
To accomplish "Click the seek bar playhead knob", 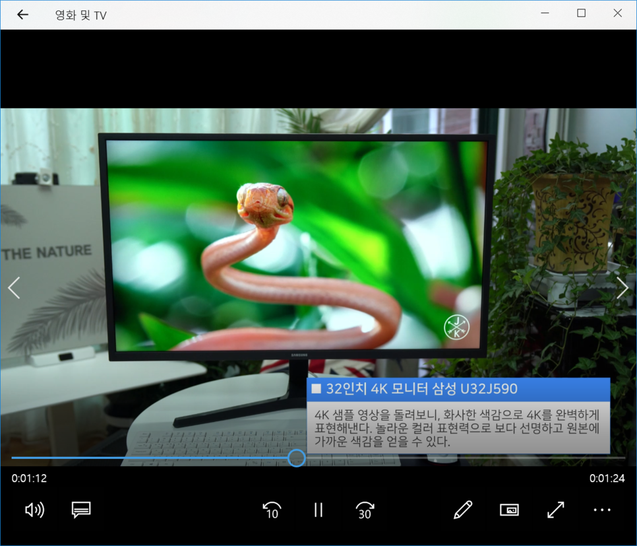I will 297,458.
